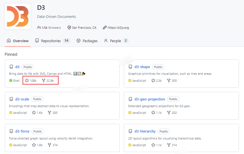Image resolution: width=244 pixels, height=154 pixels.
Task: Click the home icon in Overview tab
Action: (x=9, y=41)
